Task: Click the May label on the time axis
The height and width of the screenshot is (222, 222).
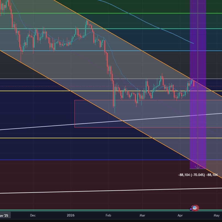Action: 216,215
